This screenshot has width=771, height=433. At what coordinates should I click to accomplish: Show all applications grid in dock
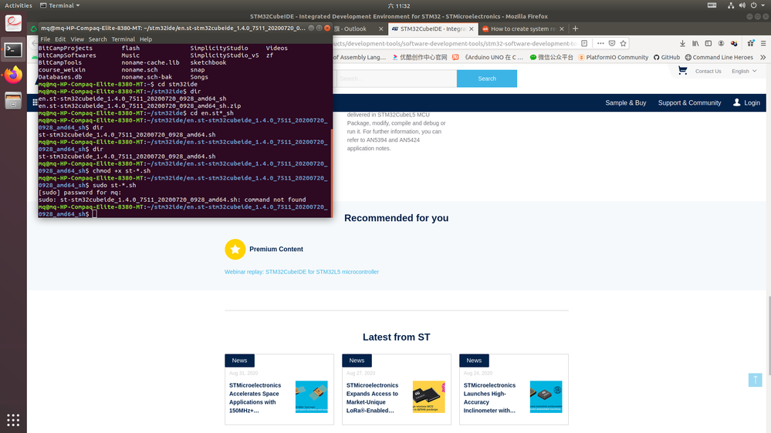(x=13, y=420)
